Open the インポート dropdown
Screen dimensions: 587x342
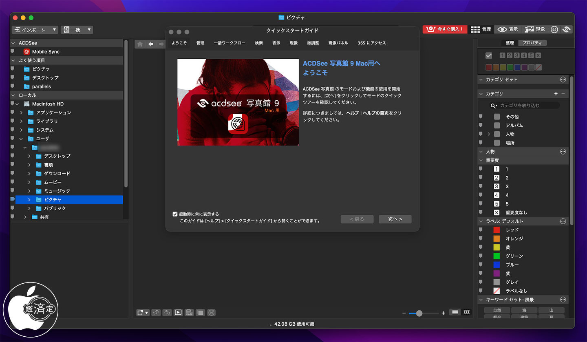point(35,30)
